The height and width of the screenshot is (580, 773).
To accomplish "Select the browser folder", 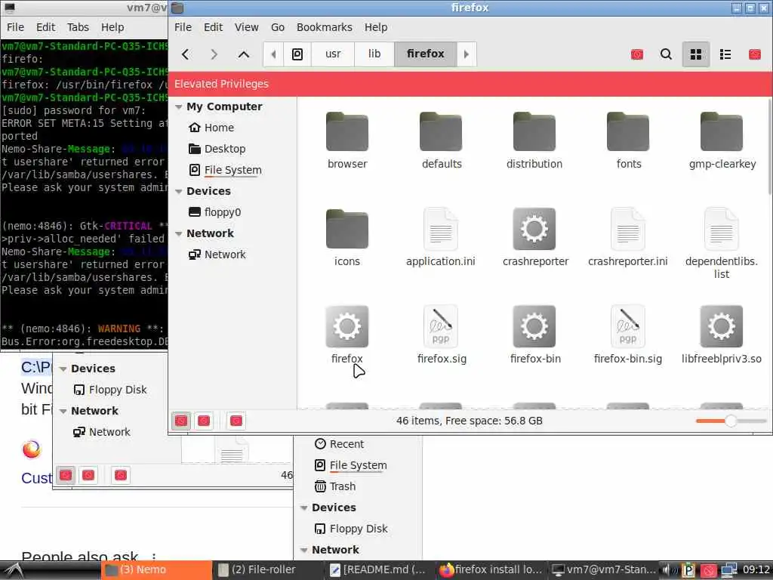I will point(347,140).
